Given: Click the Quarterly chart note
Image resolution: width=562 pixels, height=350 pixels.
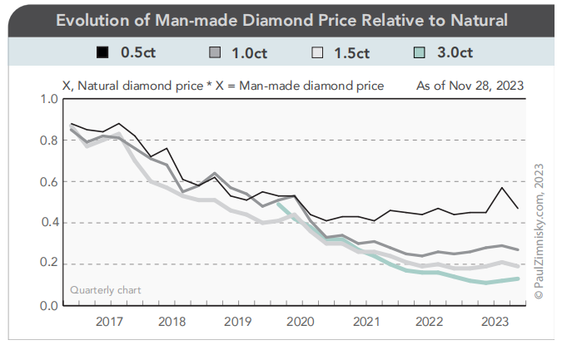Looking at the screenshot, I should pyautogui.click(x=106, y=290).
